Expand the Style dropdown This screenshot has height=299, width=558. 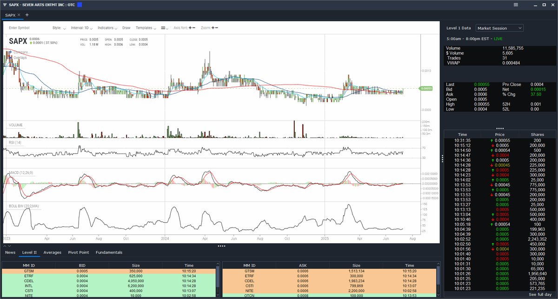click(x=59, y=28)
